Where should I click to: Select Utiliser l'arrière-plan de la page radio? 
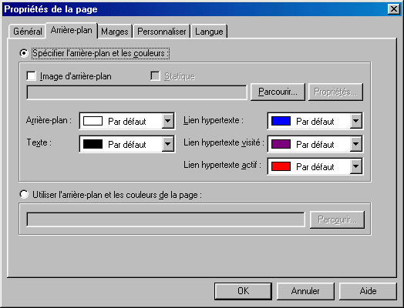[x=24, y=195]
